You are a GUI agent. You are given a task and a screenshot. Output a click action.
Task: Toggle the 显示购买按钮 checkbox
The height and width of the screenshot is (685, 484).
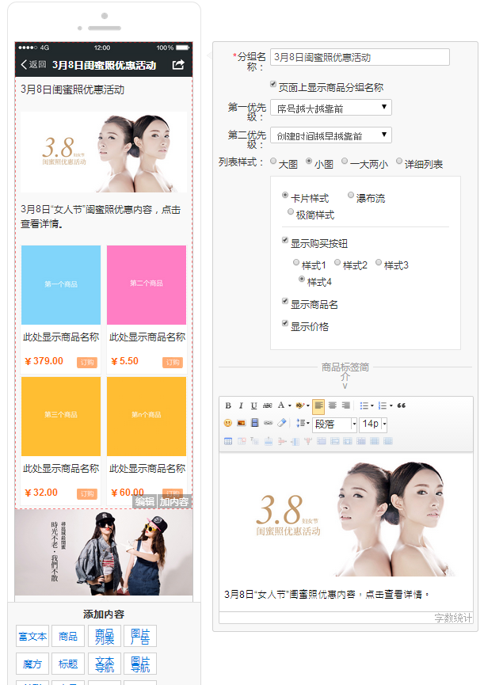(286, 240)
